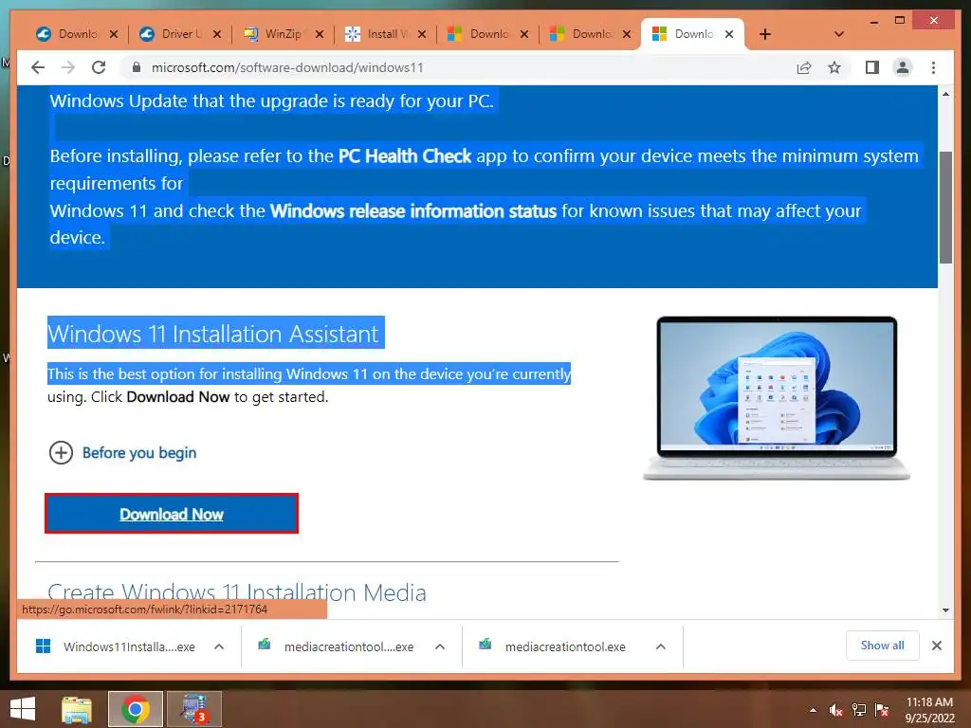The width and height of the screenshot is (971, 728).
Task: Switch to Driver U tab
Action: pyautogui.click(x=172, y=34)
